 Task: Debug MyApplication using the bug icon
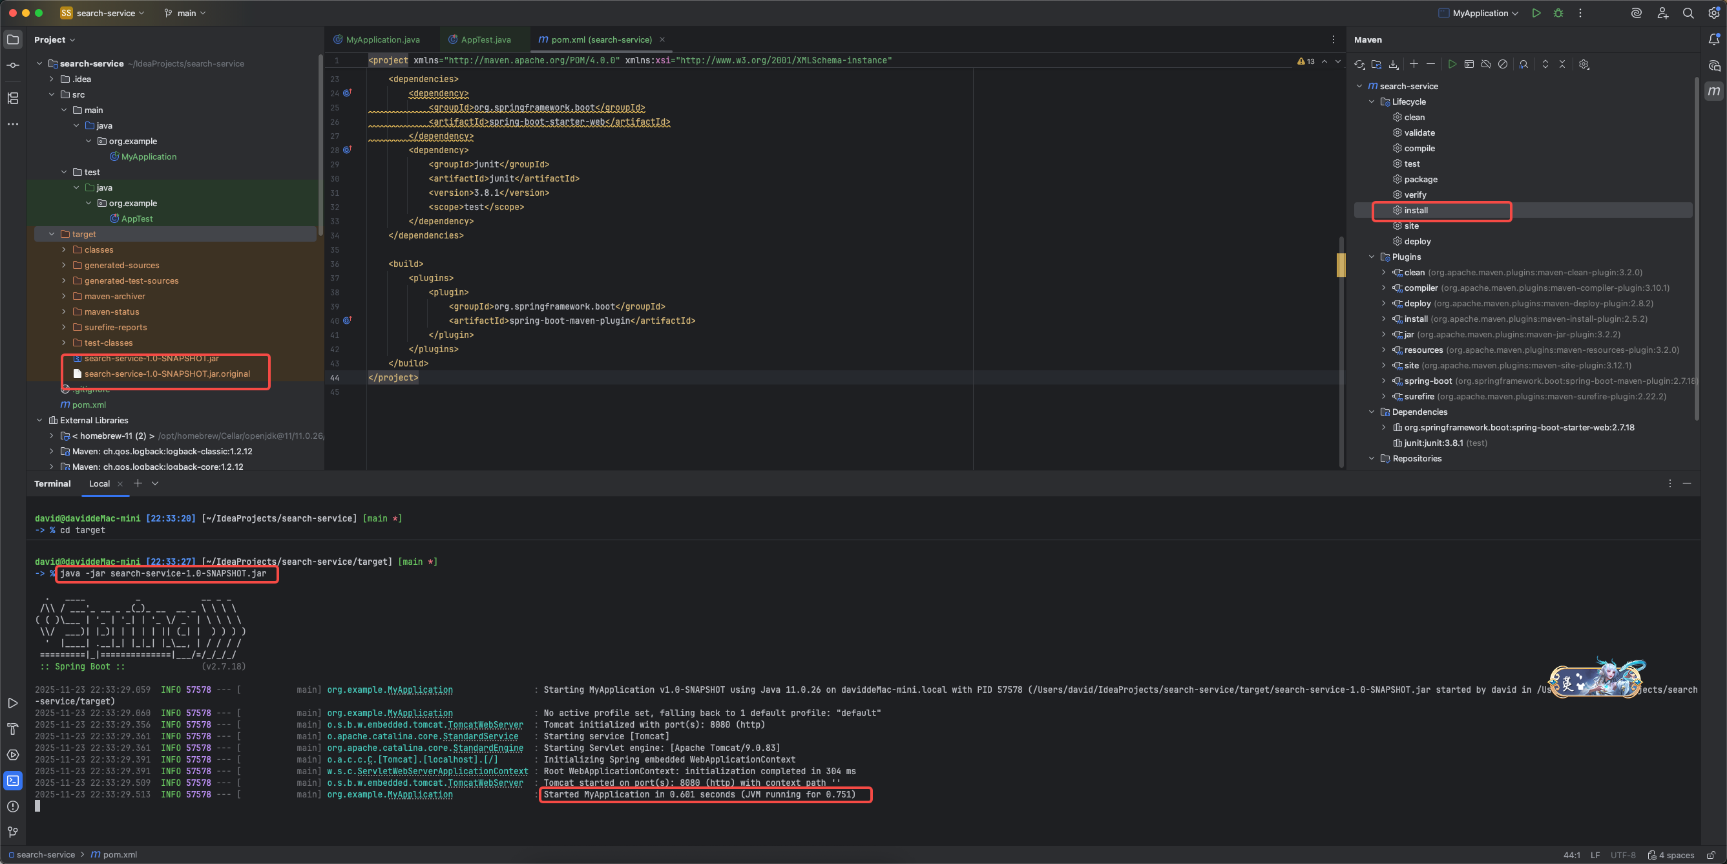tap(1559, 13)
